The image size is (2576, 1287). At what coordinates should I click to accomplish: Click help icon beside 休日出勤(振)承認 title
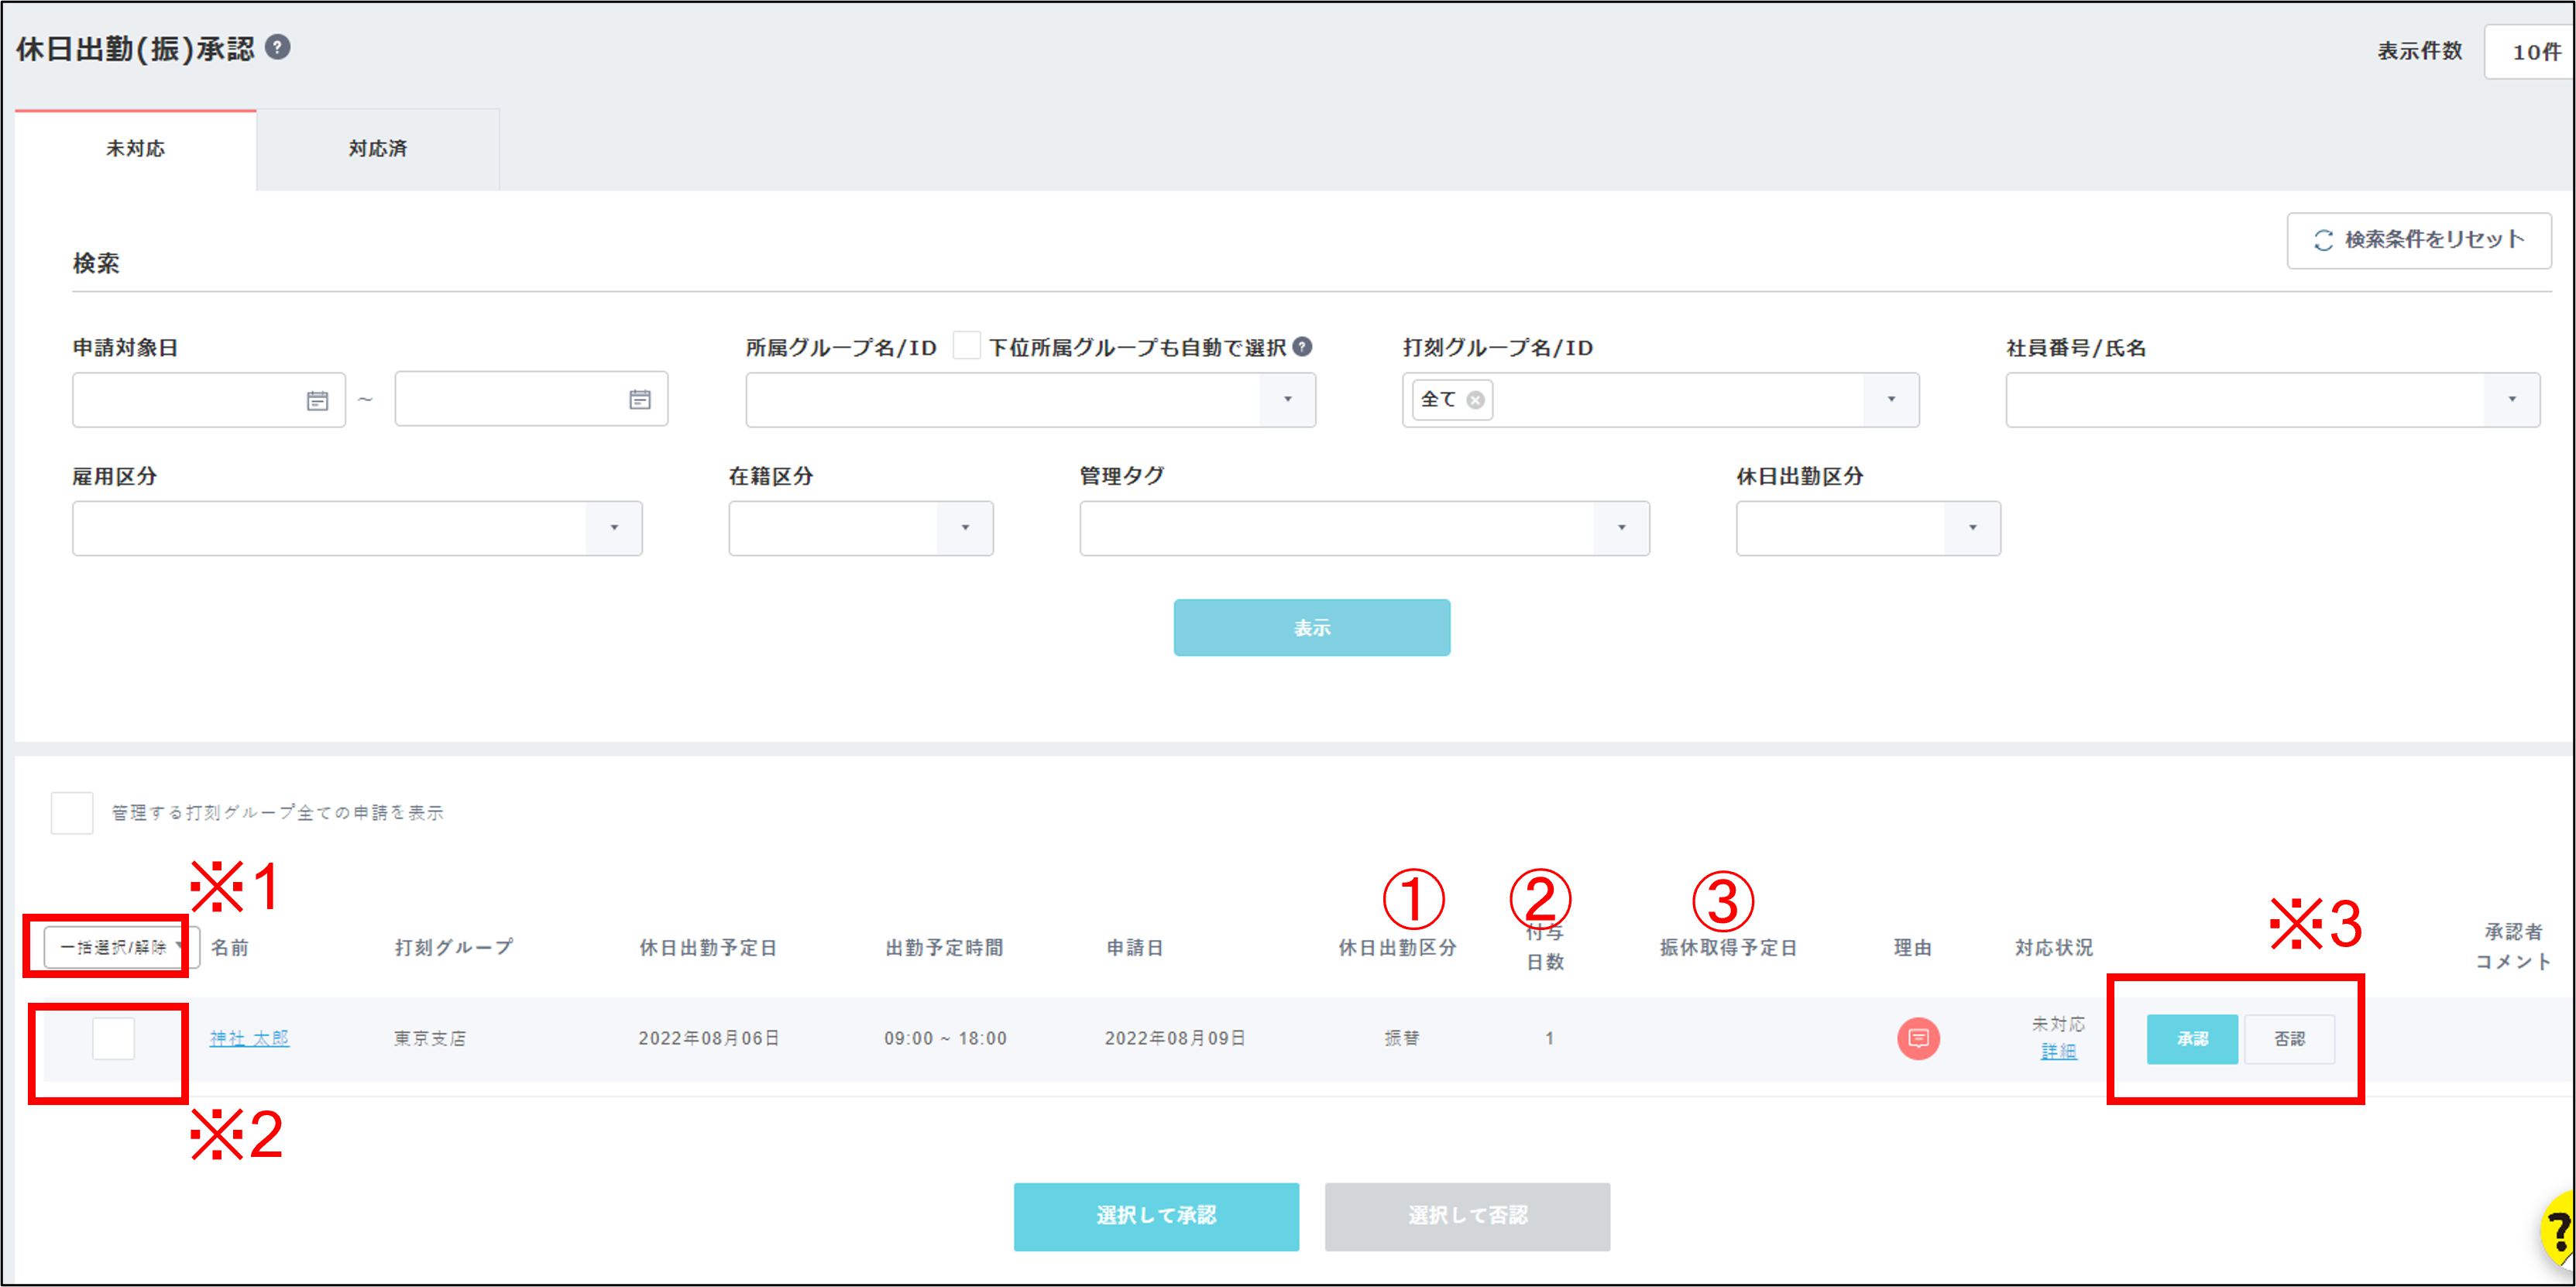278,47
